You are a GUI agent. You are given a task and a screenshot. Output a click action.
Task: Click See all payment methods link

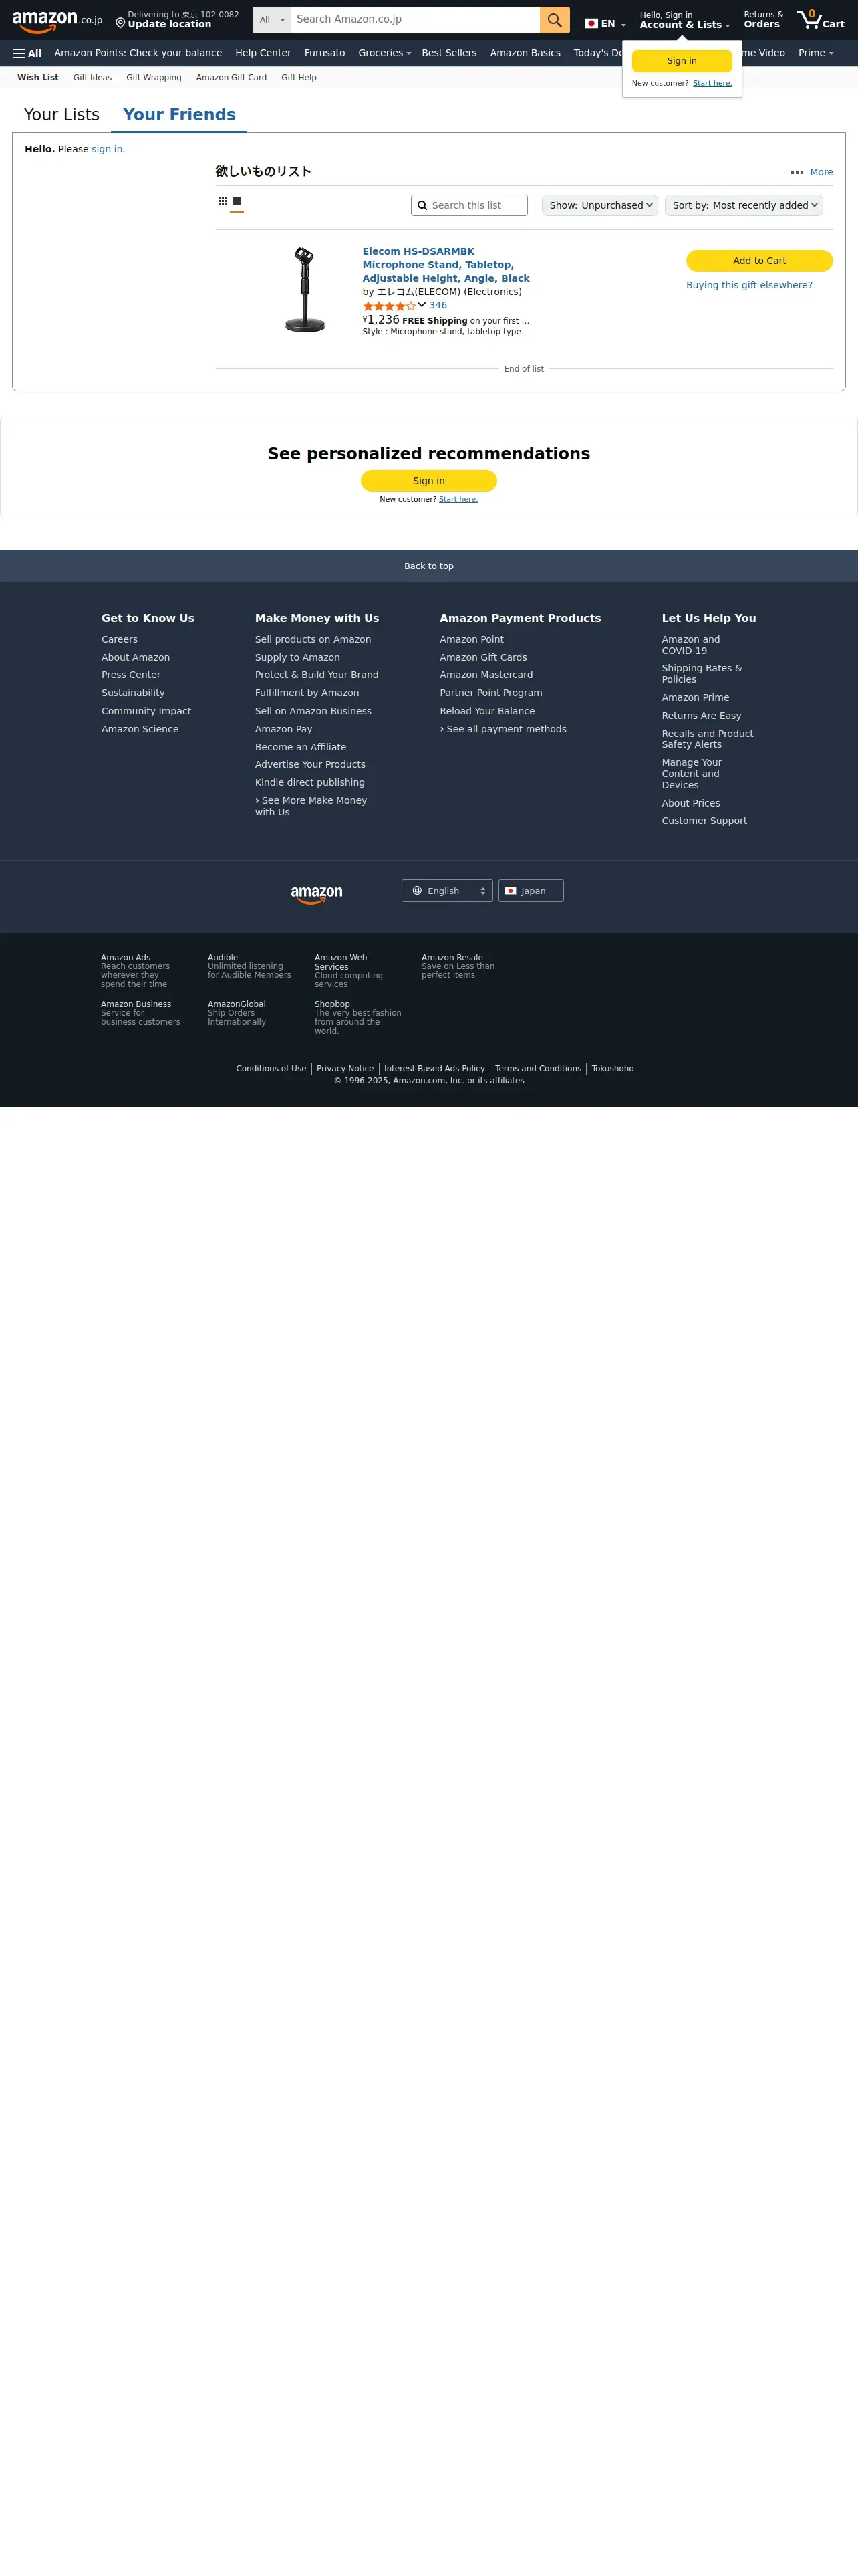[503, 729]
